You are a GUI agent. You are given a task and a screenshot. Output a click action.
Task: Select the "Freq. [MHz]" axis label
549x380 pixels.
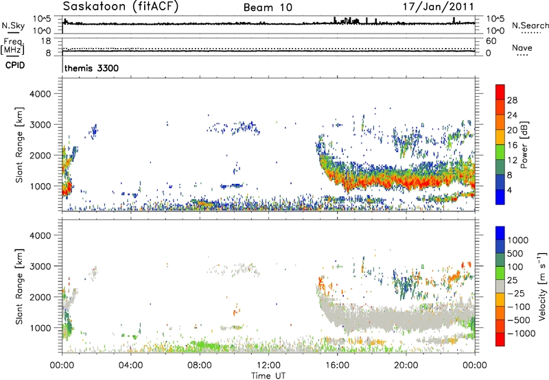(12, 46)
